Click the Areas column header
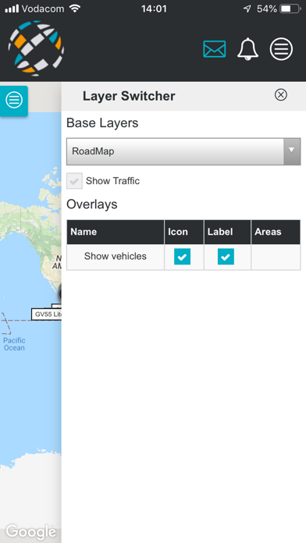Viewport: 306px width, 543px height. point(276,232)
